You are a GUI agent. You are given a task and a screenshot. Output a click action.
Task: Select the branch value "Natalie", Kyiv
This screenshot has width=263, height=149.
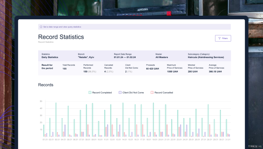pyautogui.click(x=86, y=57)
